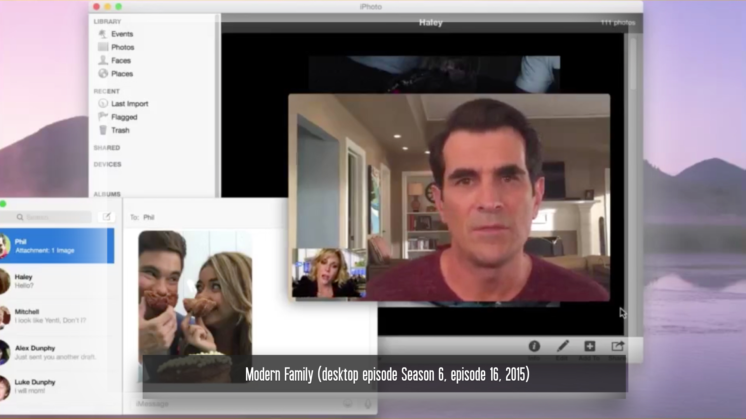Image resolution: width=746 pixels, height=419 pixels.
Task: Click the microphone icon in iMessage field
Action: [368, 404]
